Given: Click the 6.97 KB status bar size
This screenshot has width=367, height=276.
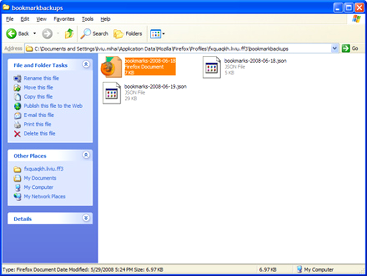Looking at the screenshot, I should [268, 270].
